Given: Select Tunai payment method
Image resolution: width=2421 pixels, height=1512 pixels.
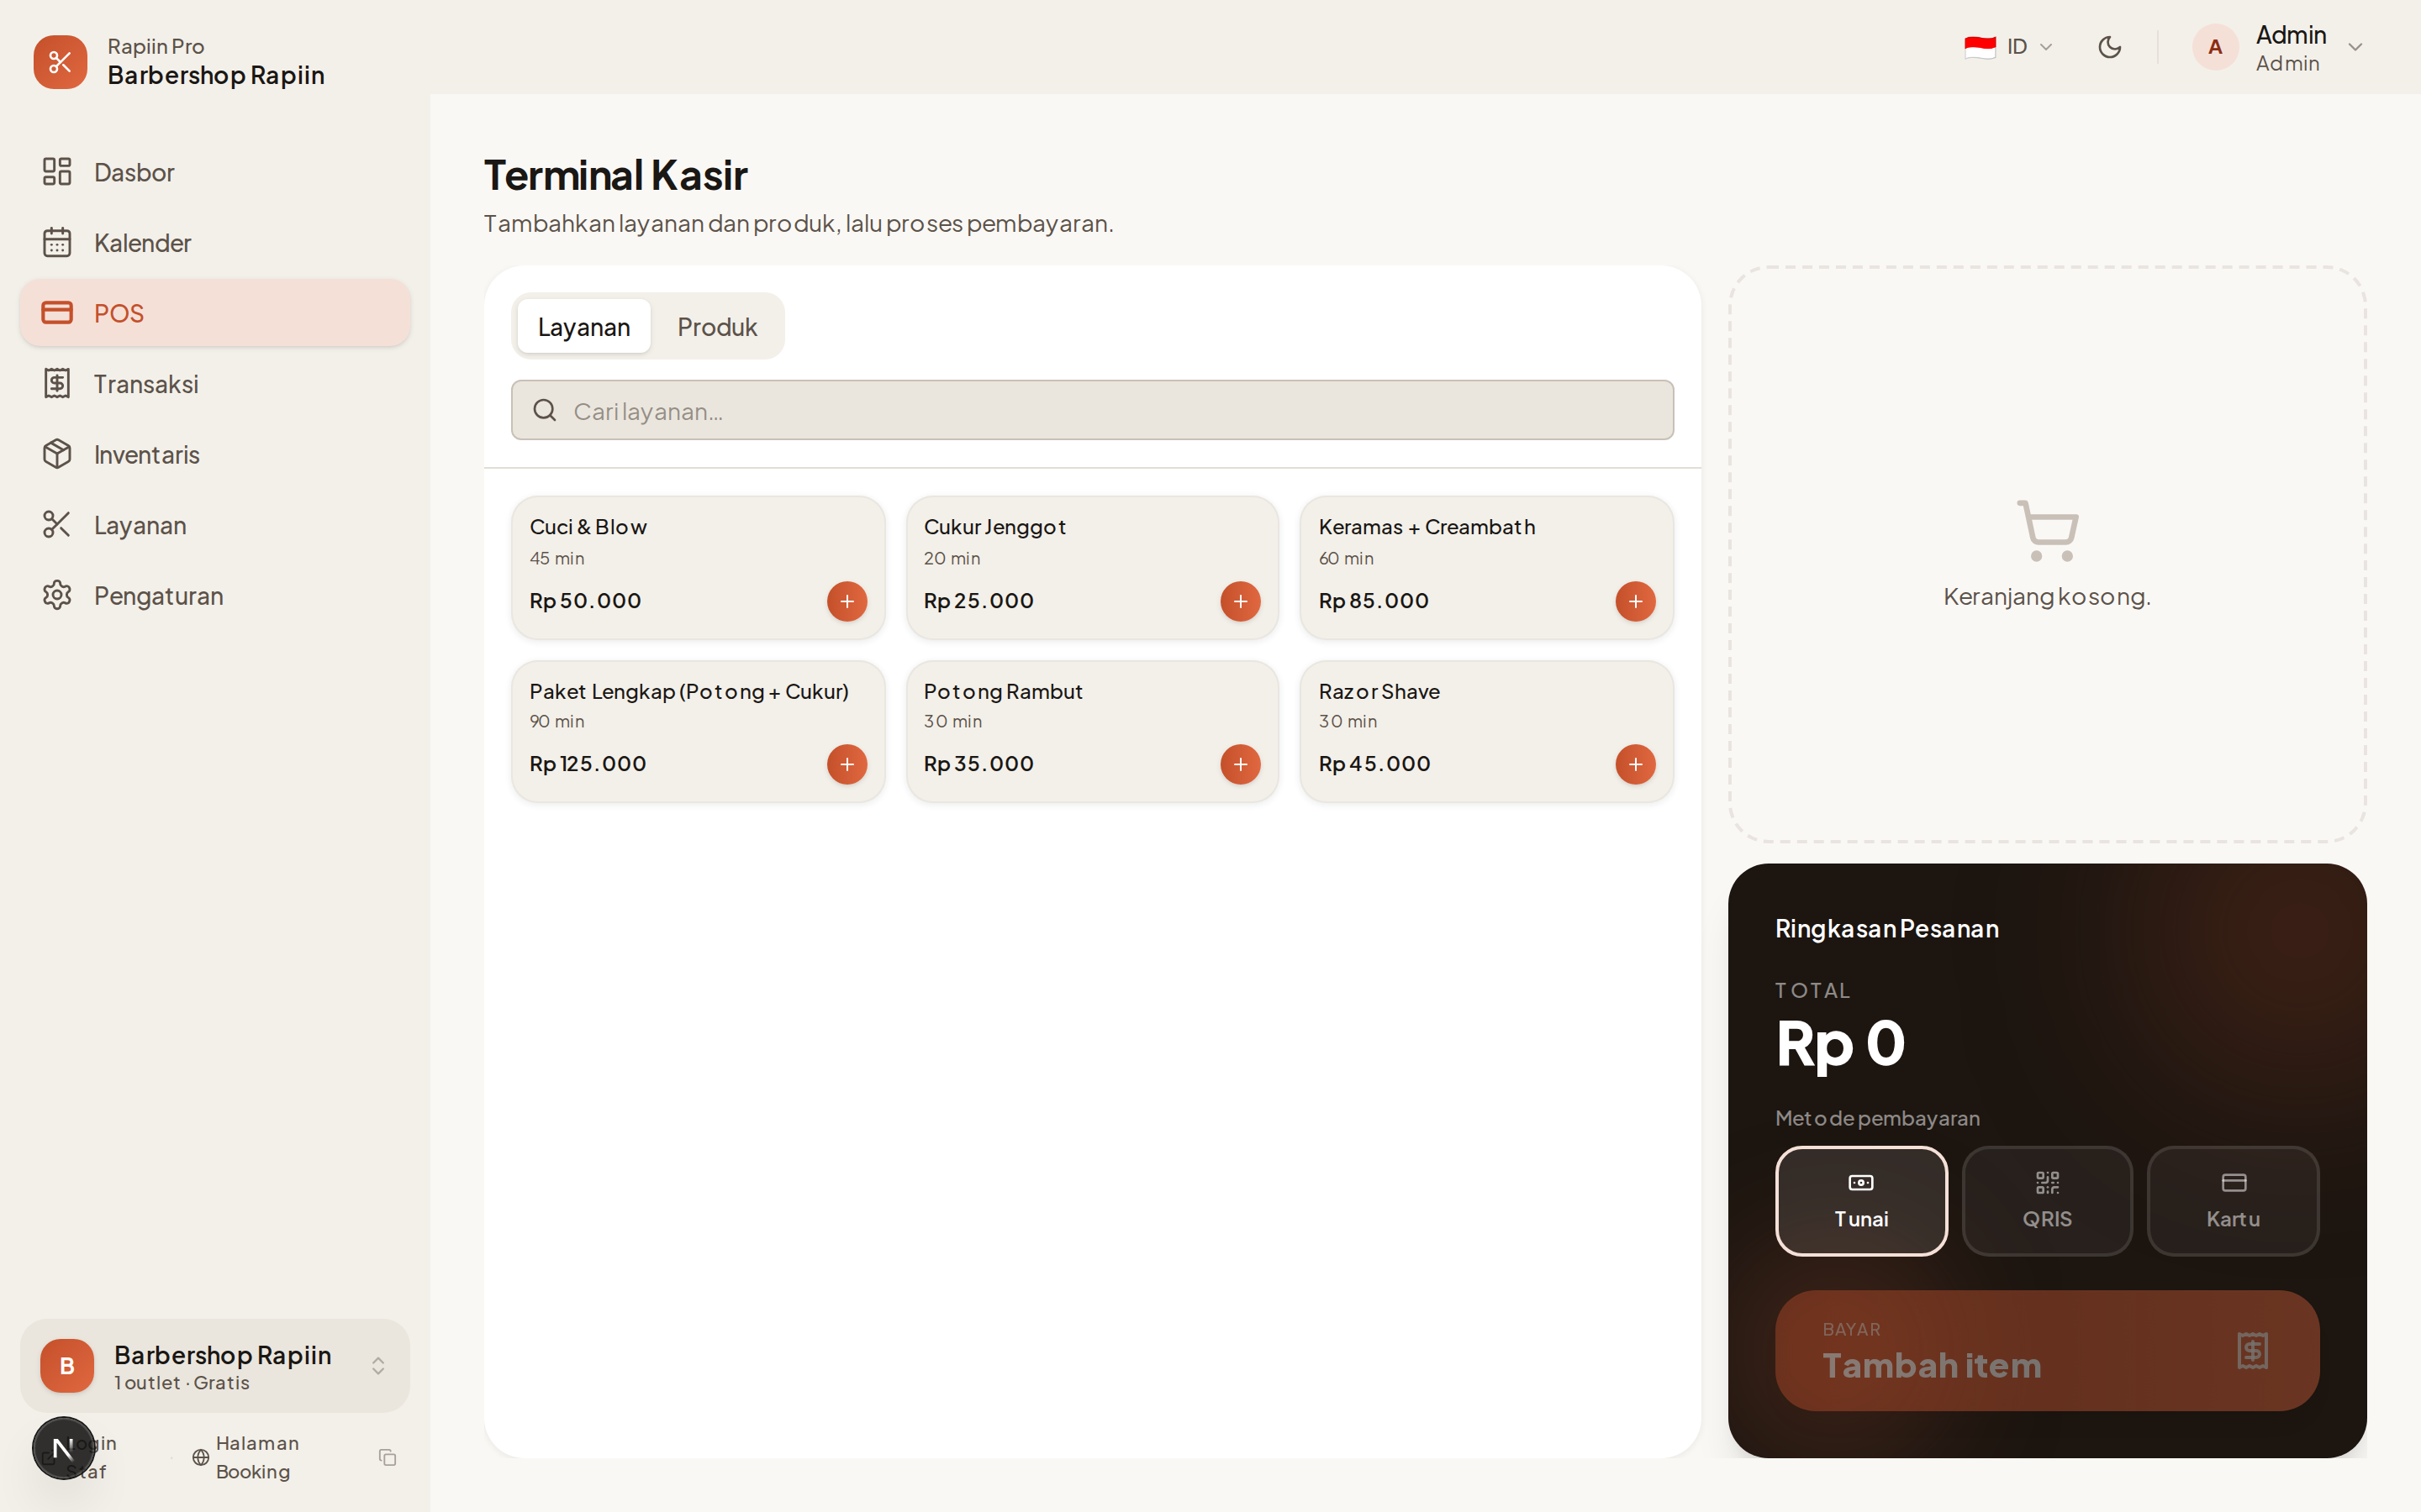Looking at the screenshot, I should [x=1861, y=1200].
